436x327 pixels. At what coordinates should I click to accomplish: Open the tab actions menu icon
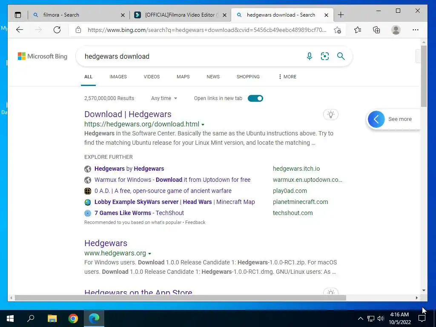pyautogui.click(x=18, y=15)
